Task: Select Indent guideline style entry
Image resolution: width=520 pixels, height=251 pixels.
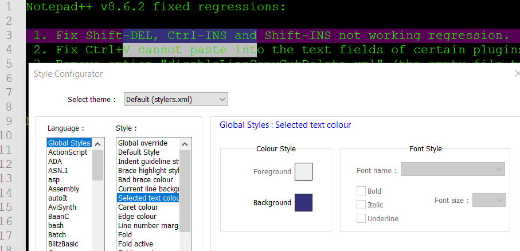Action: [x=148, y=162]
